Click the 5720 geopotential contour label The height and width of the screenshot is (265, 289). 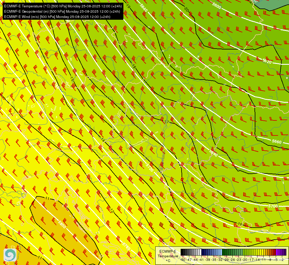pos(149,168)
